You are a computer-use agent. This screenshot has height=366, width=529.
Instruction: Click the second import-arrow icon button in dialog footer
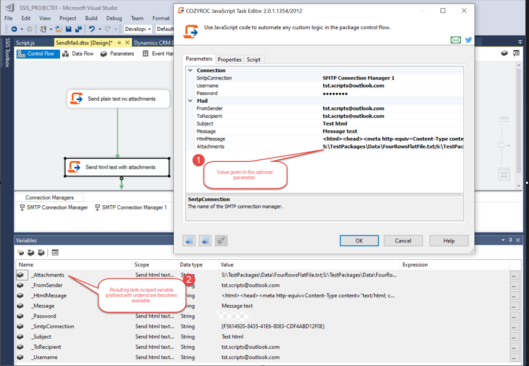[205, 240]
